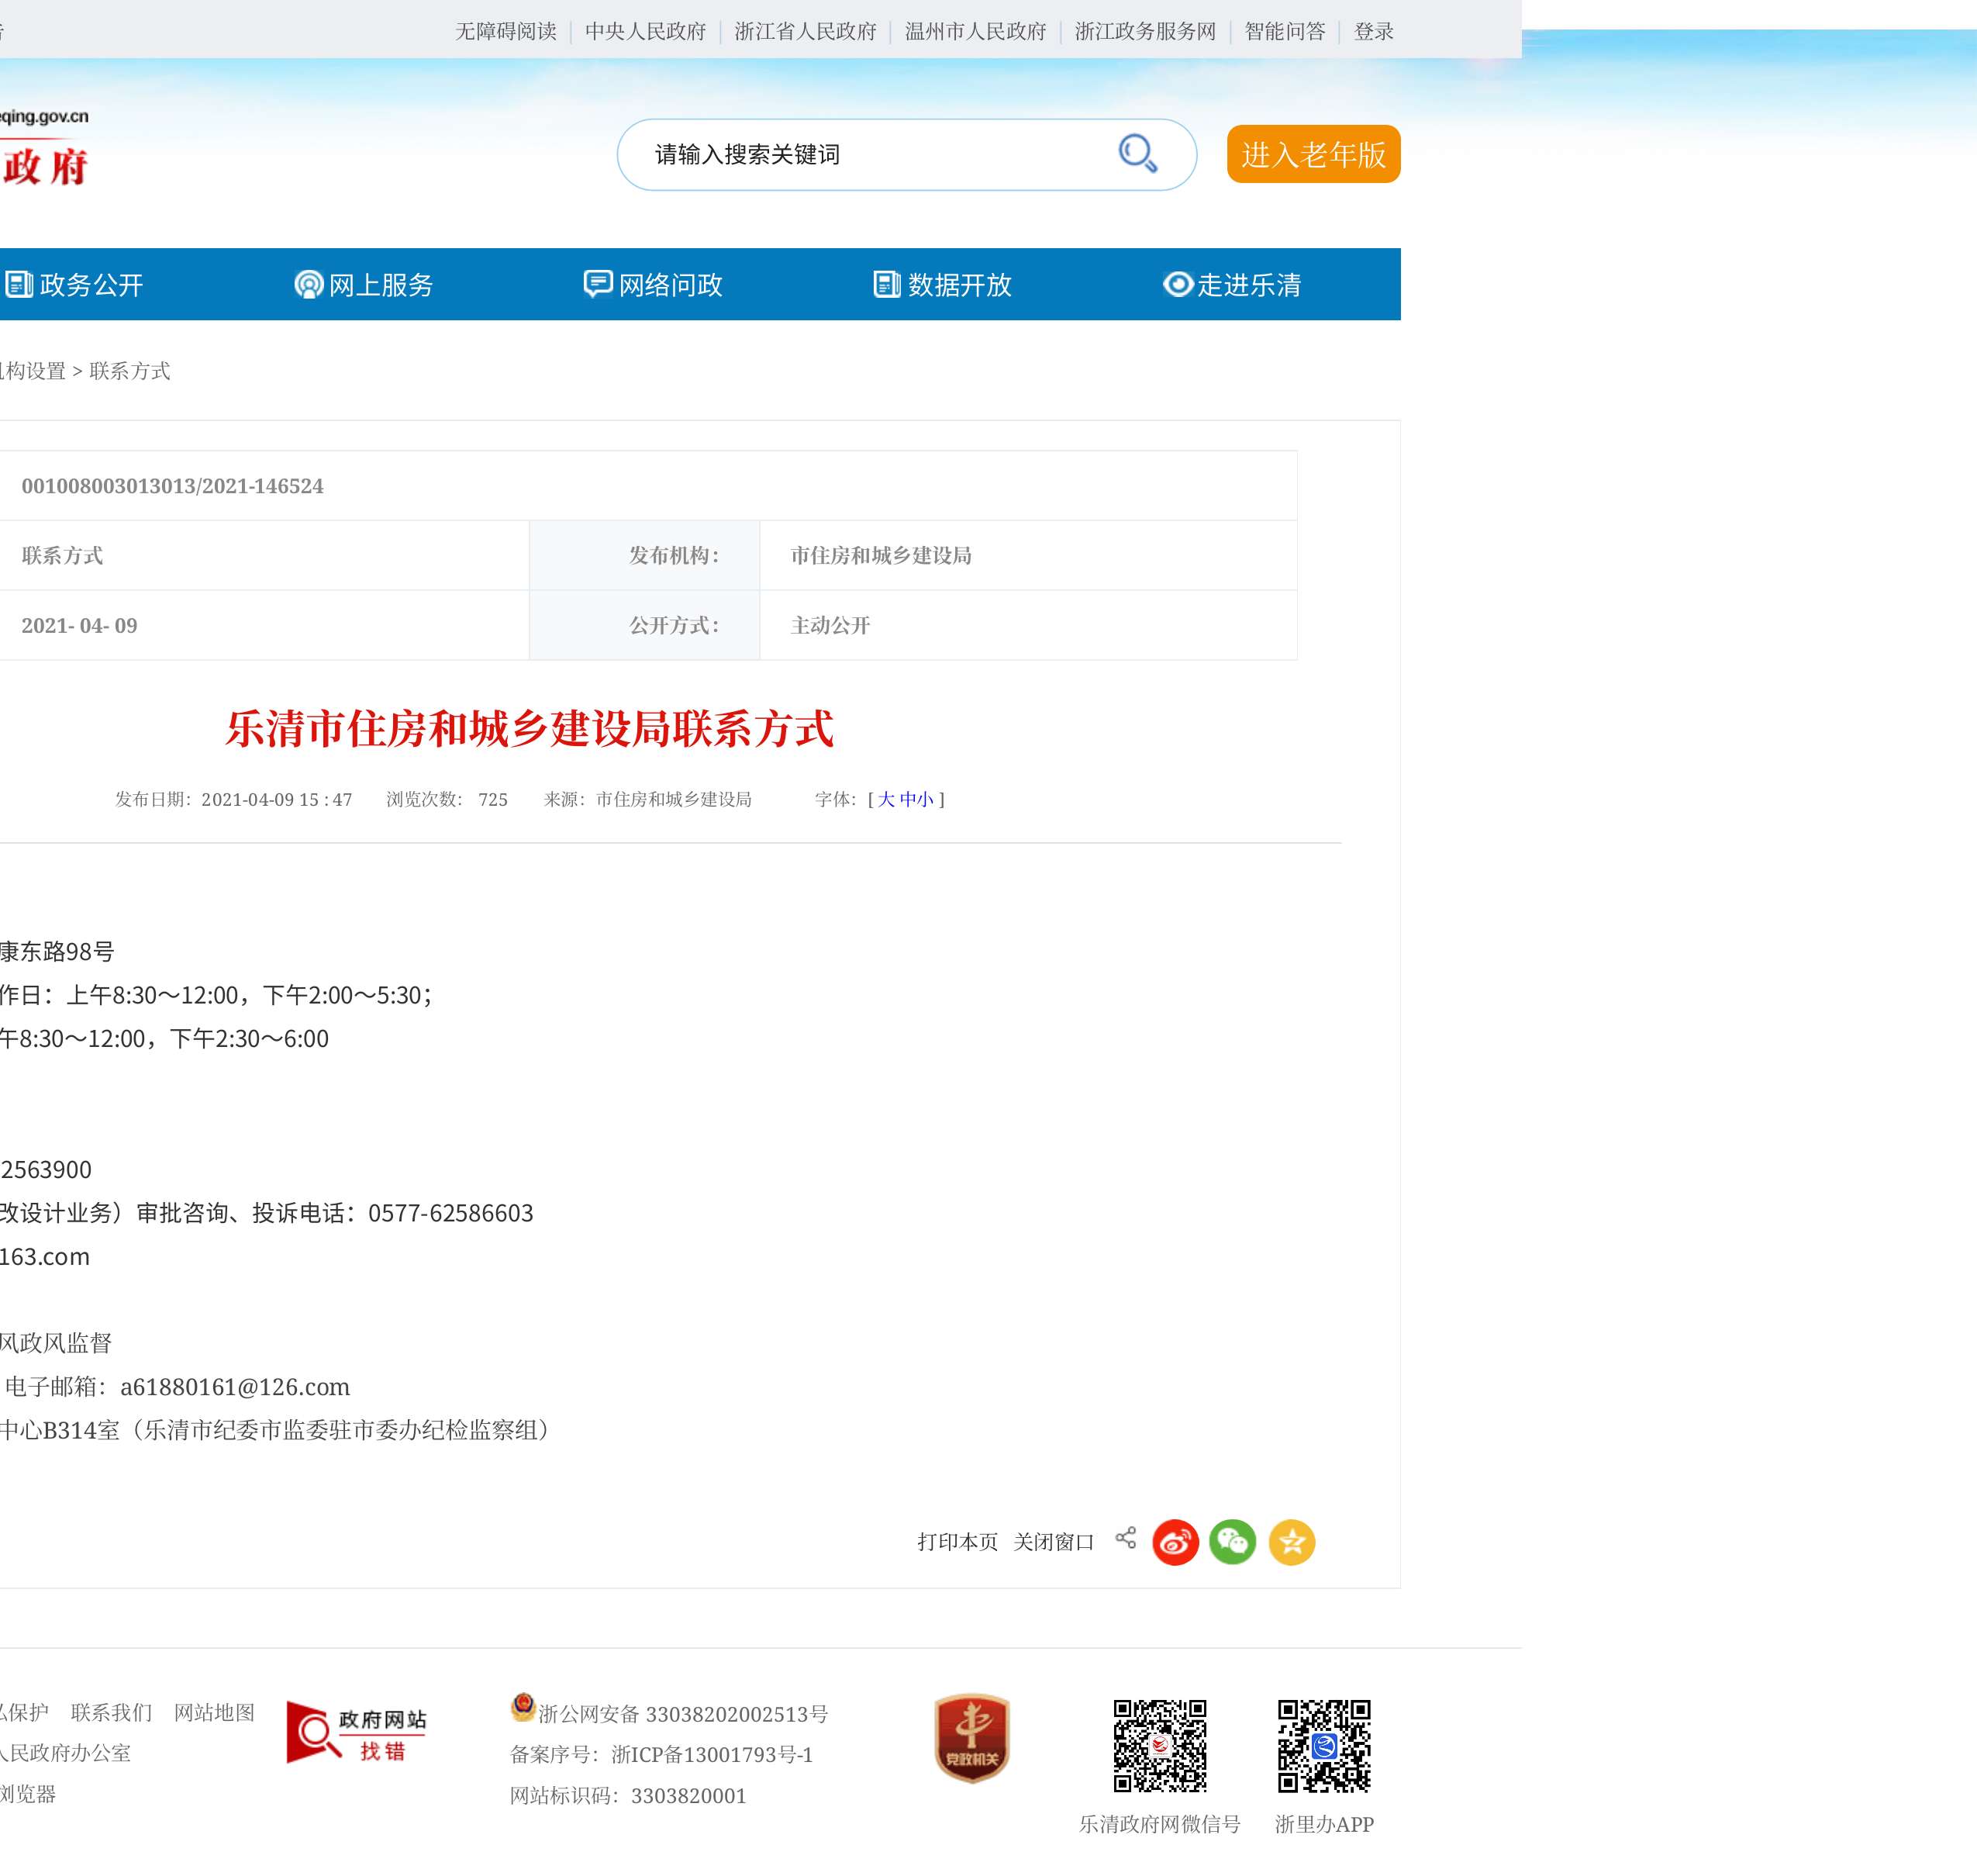Click the 打印本页 link
The width and height of the screenshot is (1977, 1876).
957,1542
